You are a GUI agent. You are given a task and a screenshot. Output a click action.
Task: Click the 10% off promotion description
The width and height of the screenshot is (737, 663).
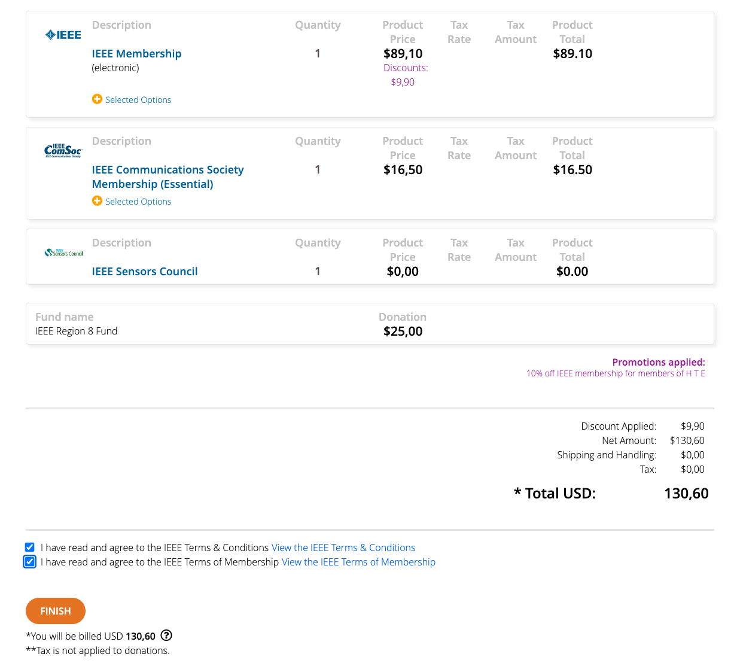616,373
